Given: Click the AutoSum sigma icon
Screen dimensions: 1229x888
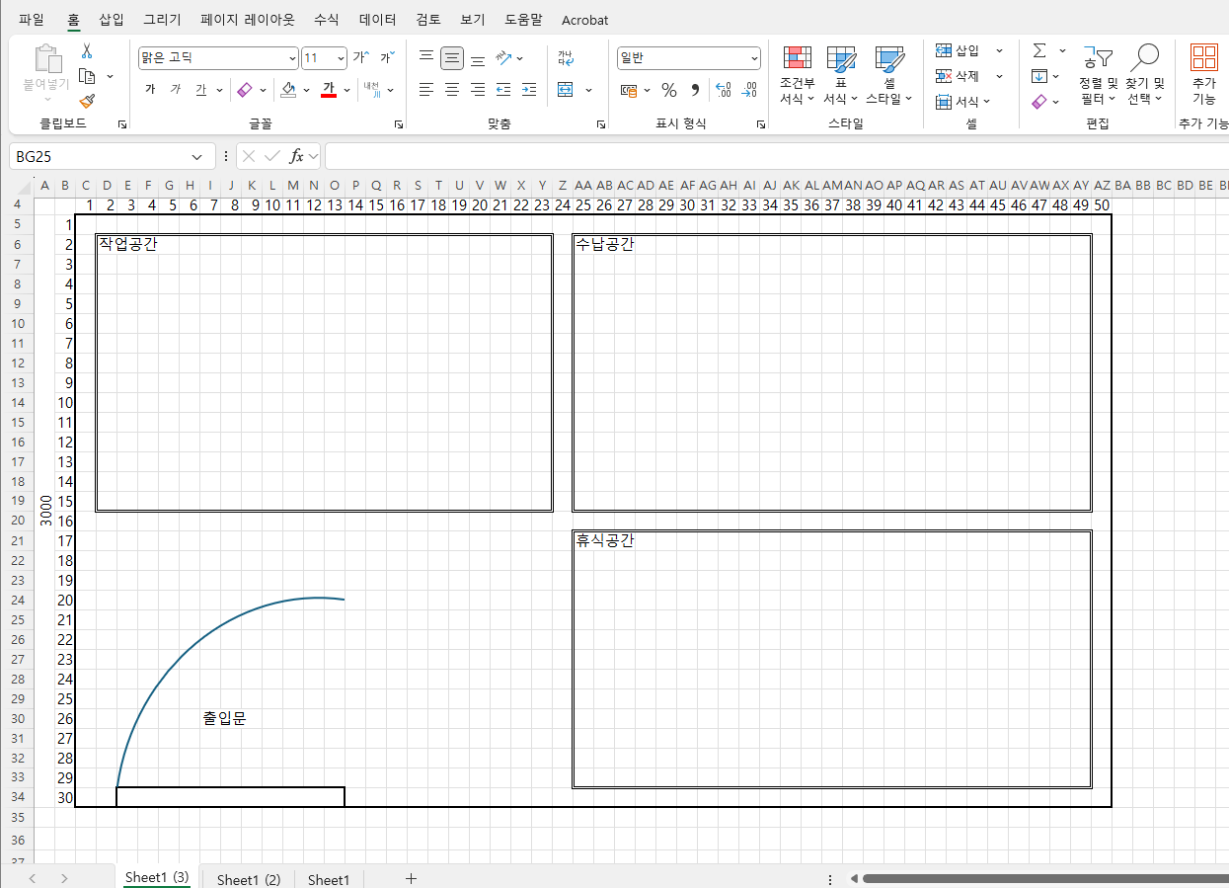Looking at the screenshot, I should pyautogui.click(x=1039, y=50).
